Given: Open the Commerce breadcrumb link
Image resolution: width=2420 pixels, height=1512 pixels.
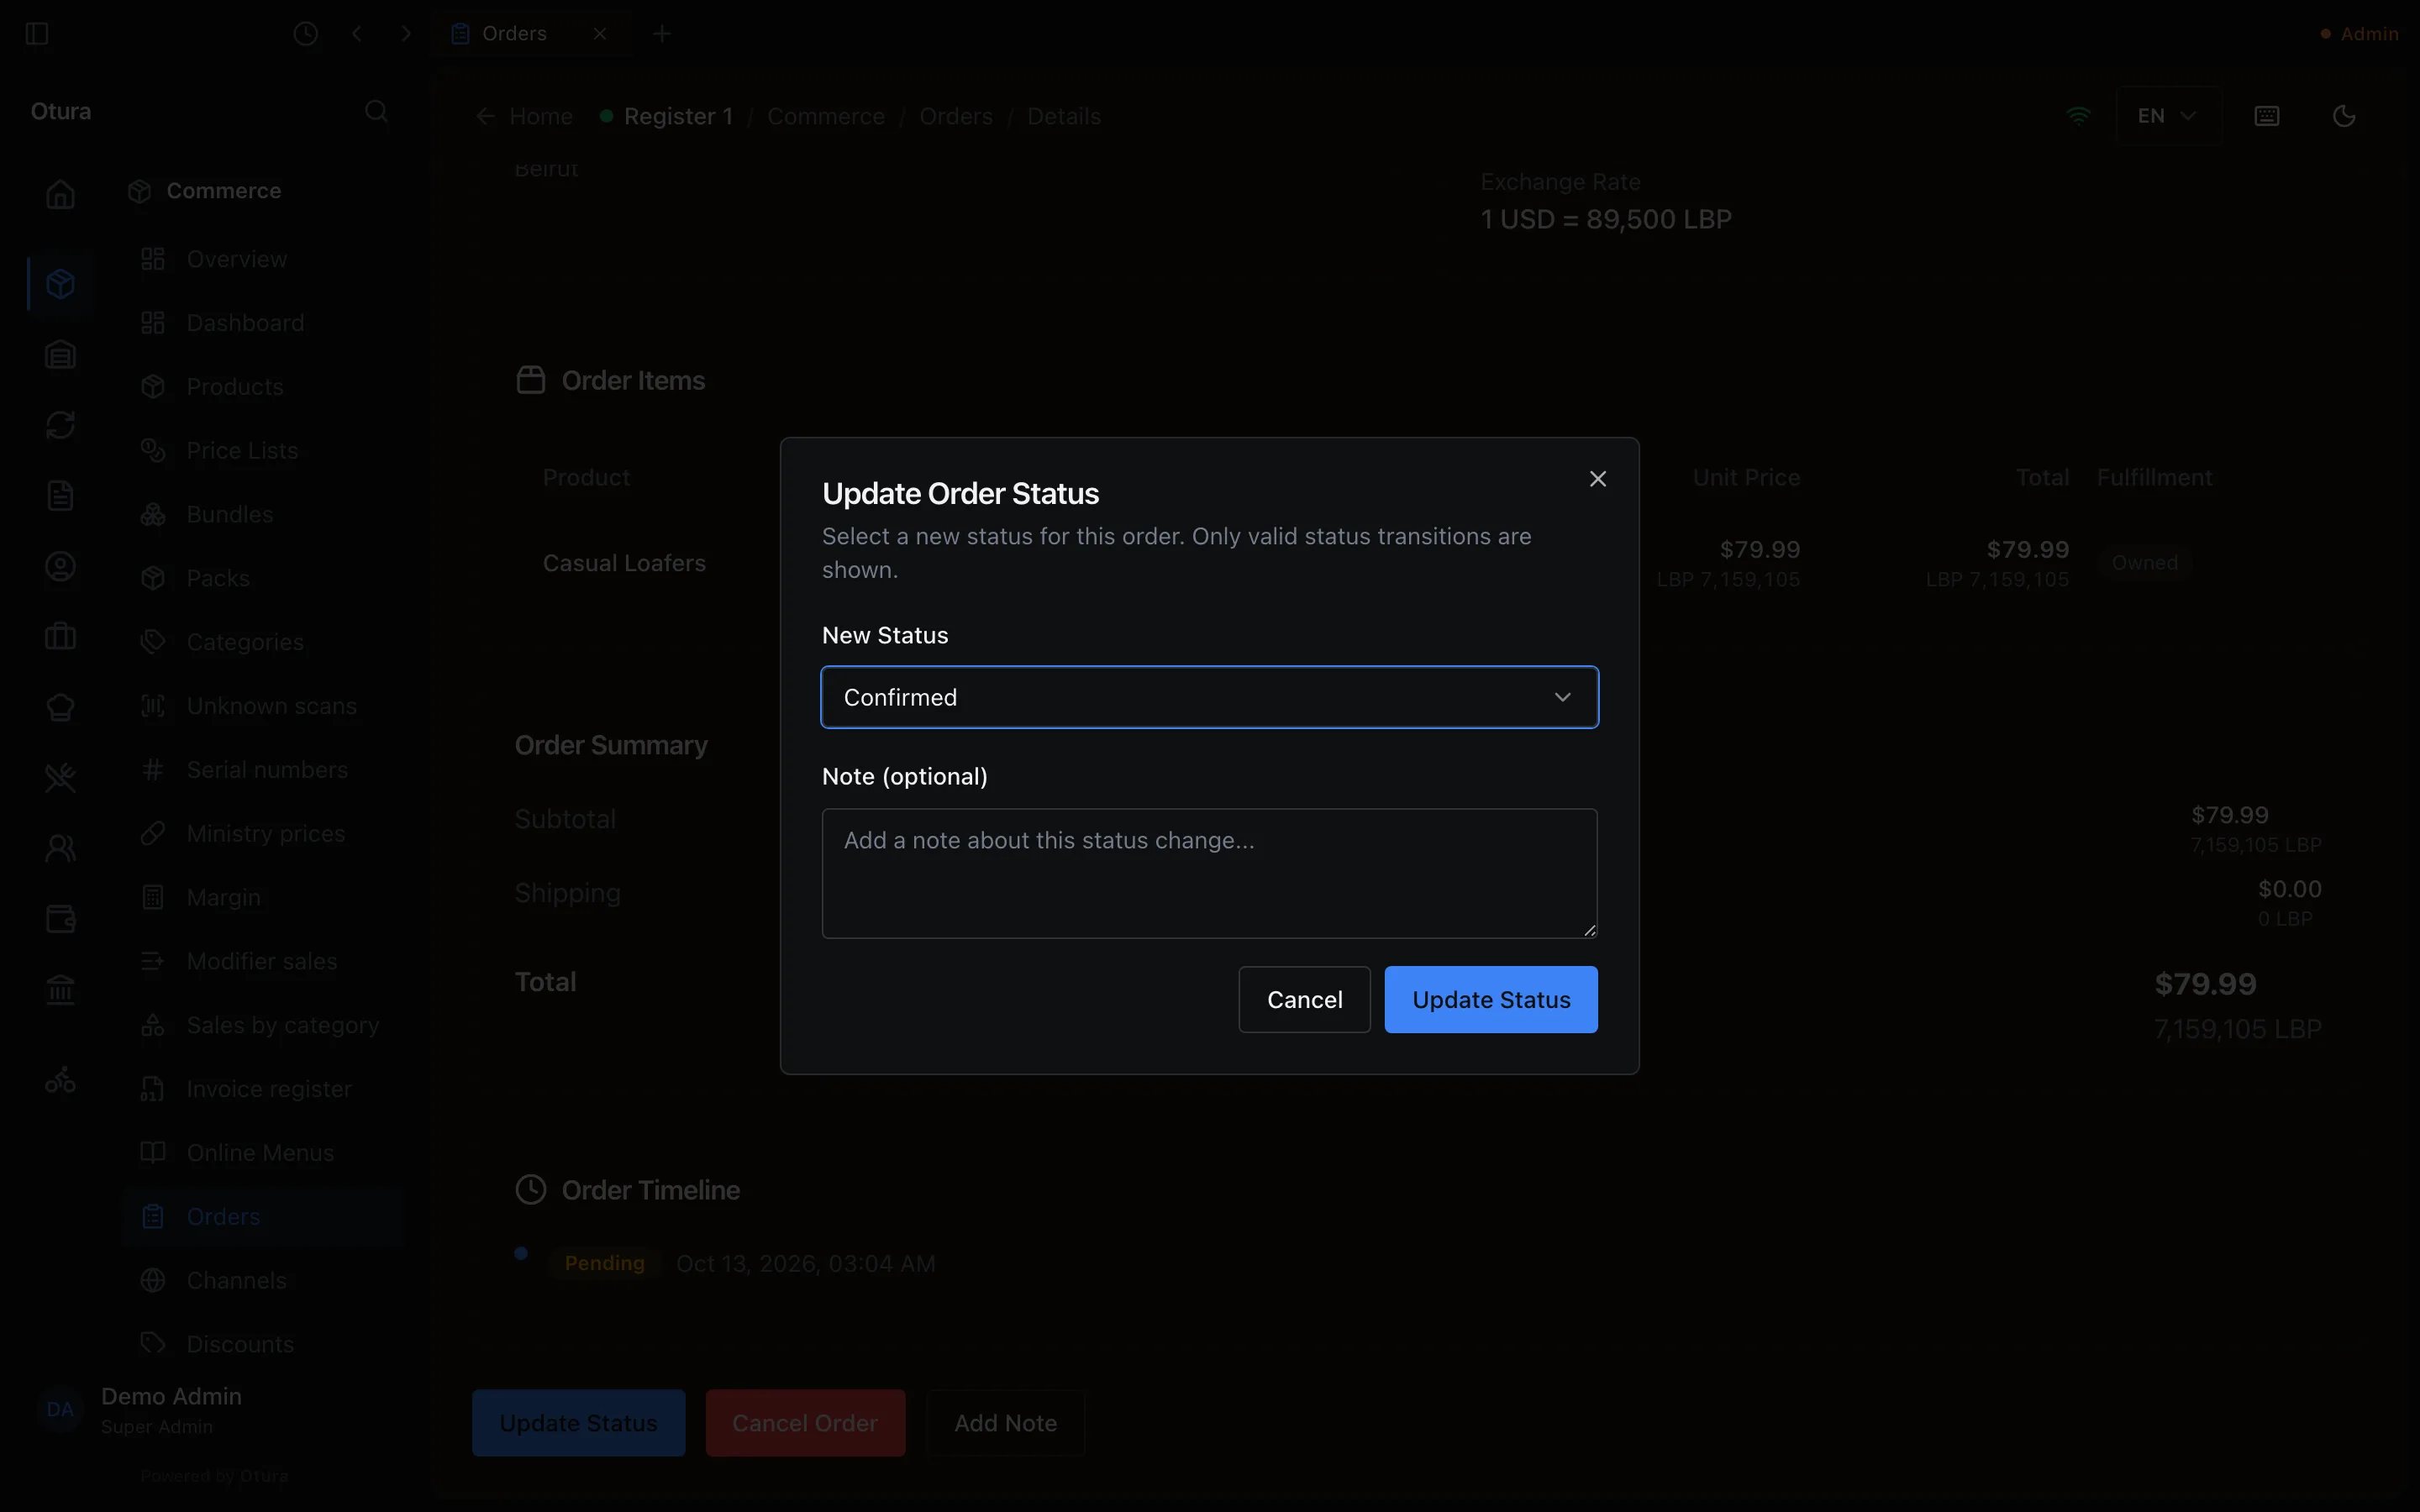Looking at the screenshot, I should 825,116.
